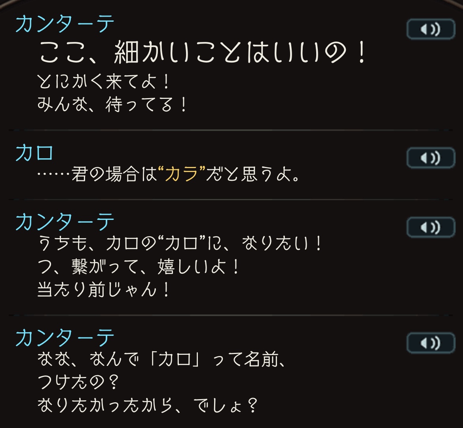463x428 pixels.
Task: Click the text 'だと思うよ。' in カロ's line
Action: click(253, 174)
